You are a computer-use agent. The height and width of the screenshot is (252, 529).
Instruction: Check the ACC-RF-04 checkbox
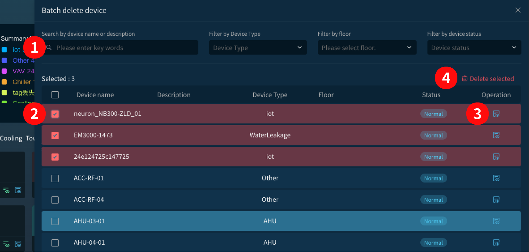click(x=55, y=200)
